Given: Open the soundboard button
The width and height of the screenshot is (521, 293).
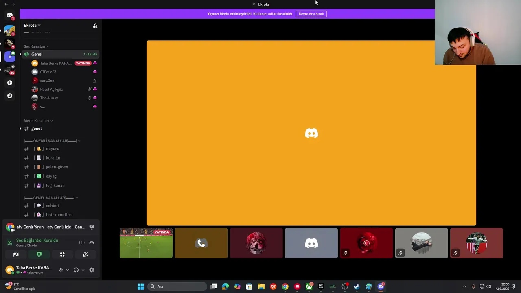Looking at the screenshot, I should tap(85, 254).
